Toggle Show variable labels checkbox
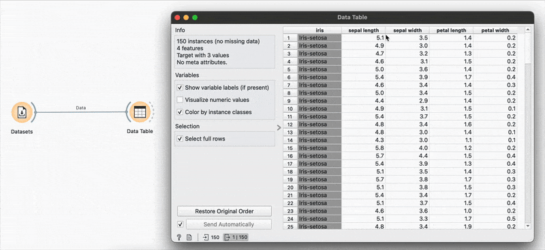The width and height of the screenshot is (545, 250). click(x=180, y=88)
